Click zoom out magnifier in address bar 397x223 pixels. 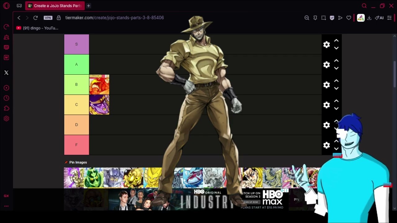pyautogui.click(x=307, y=18)
